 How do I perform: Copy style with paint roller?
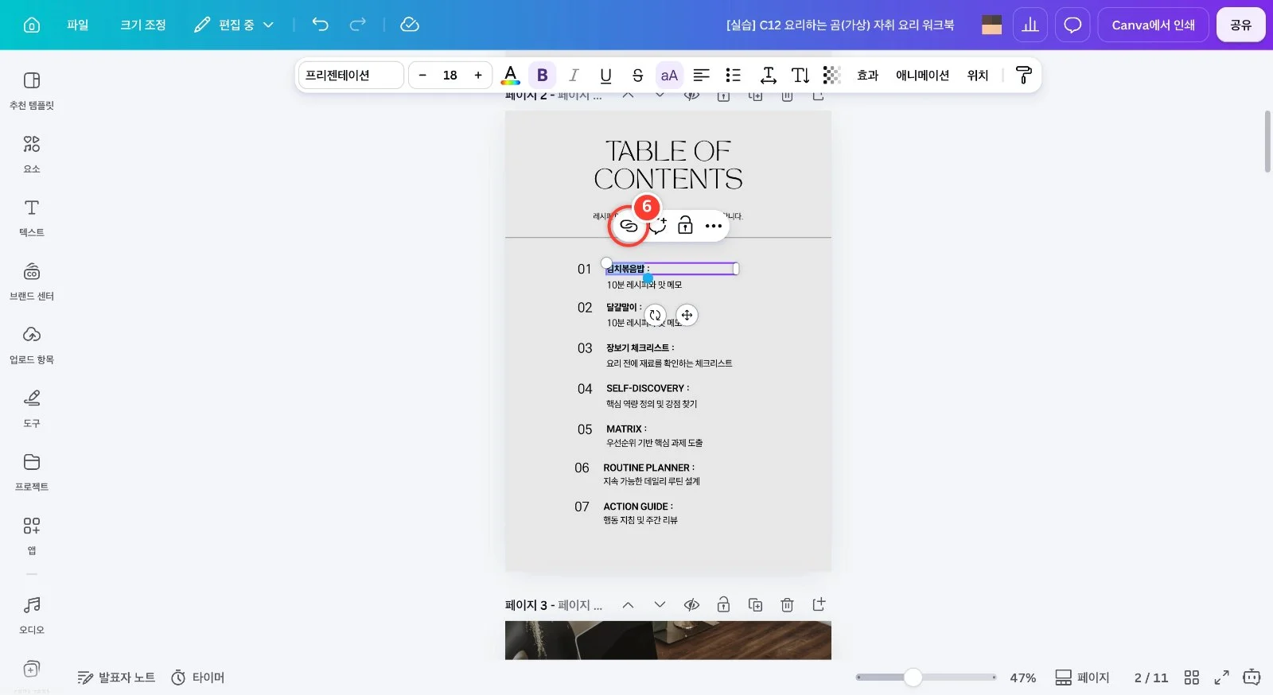point(1024,76)
